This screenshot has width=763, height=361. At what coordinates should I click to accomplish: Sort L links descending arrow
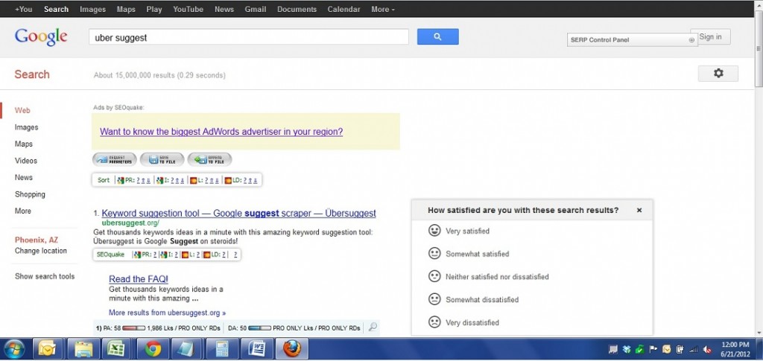[x=217, y=180]
